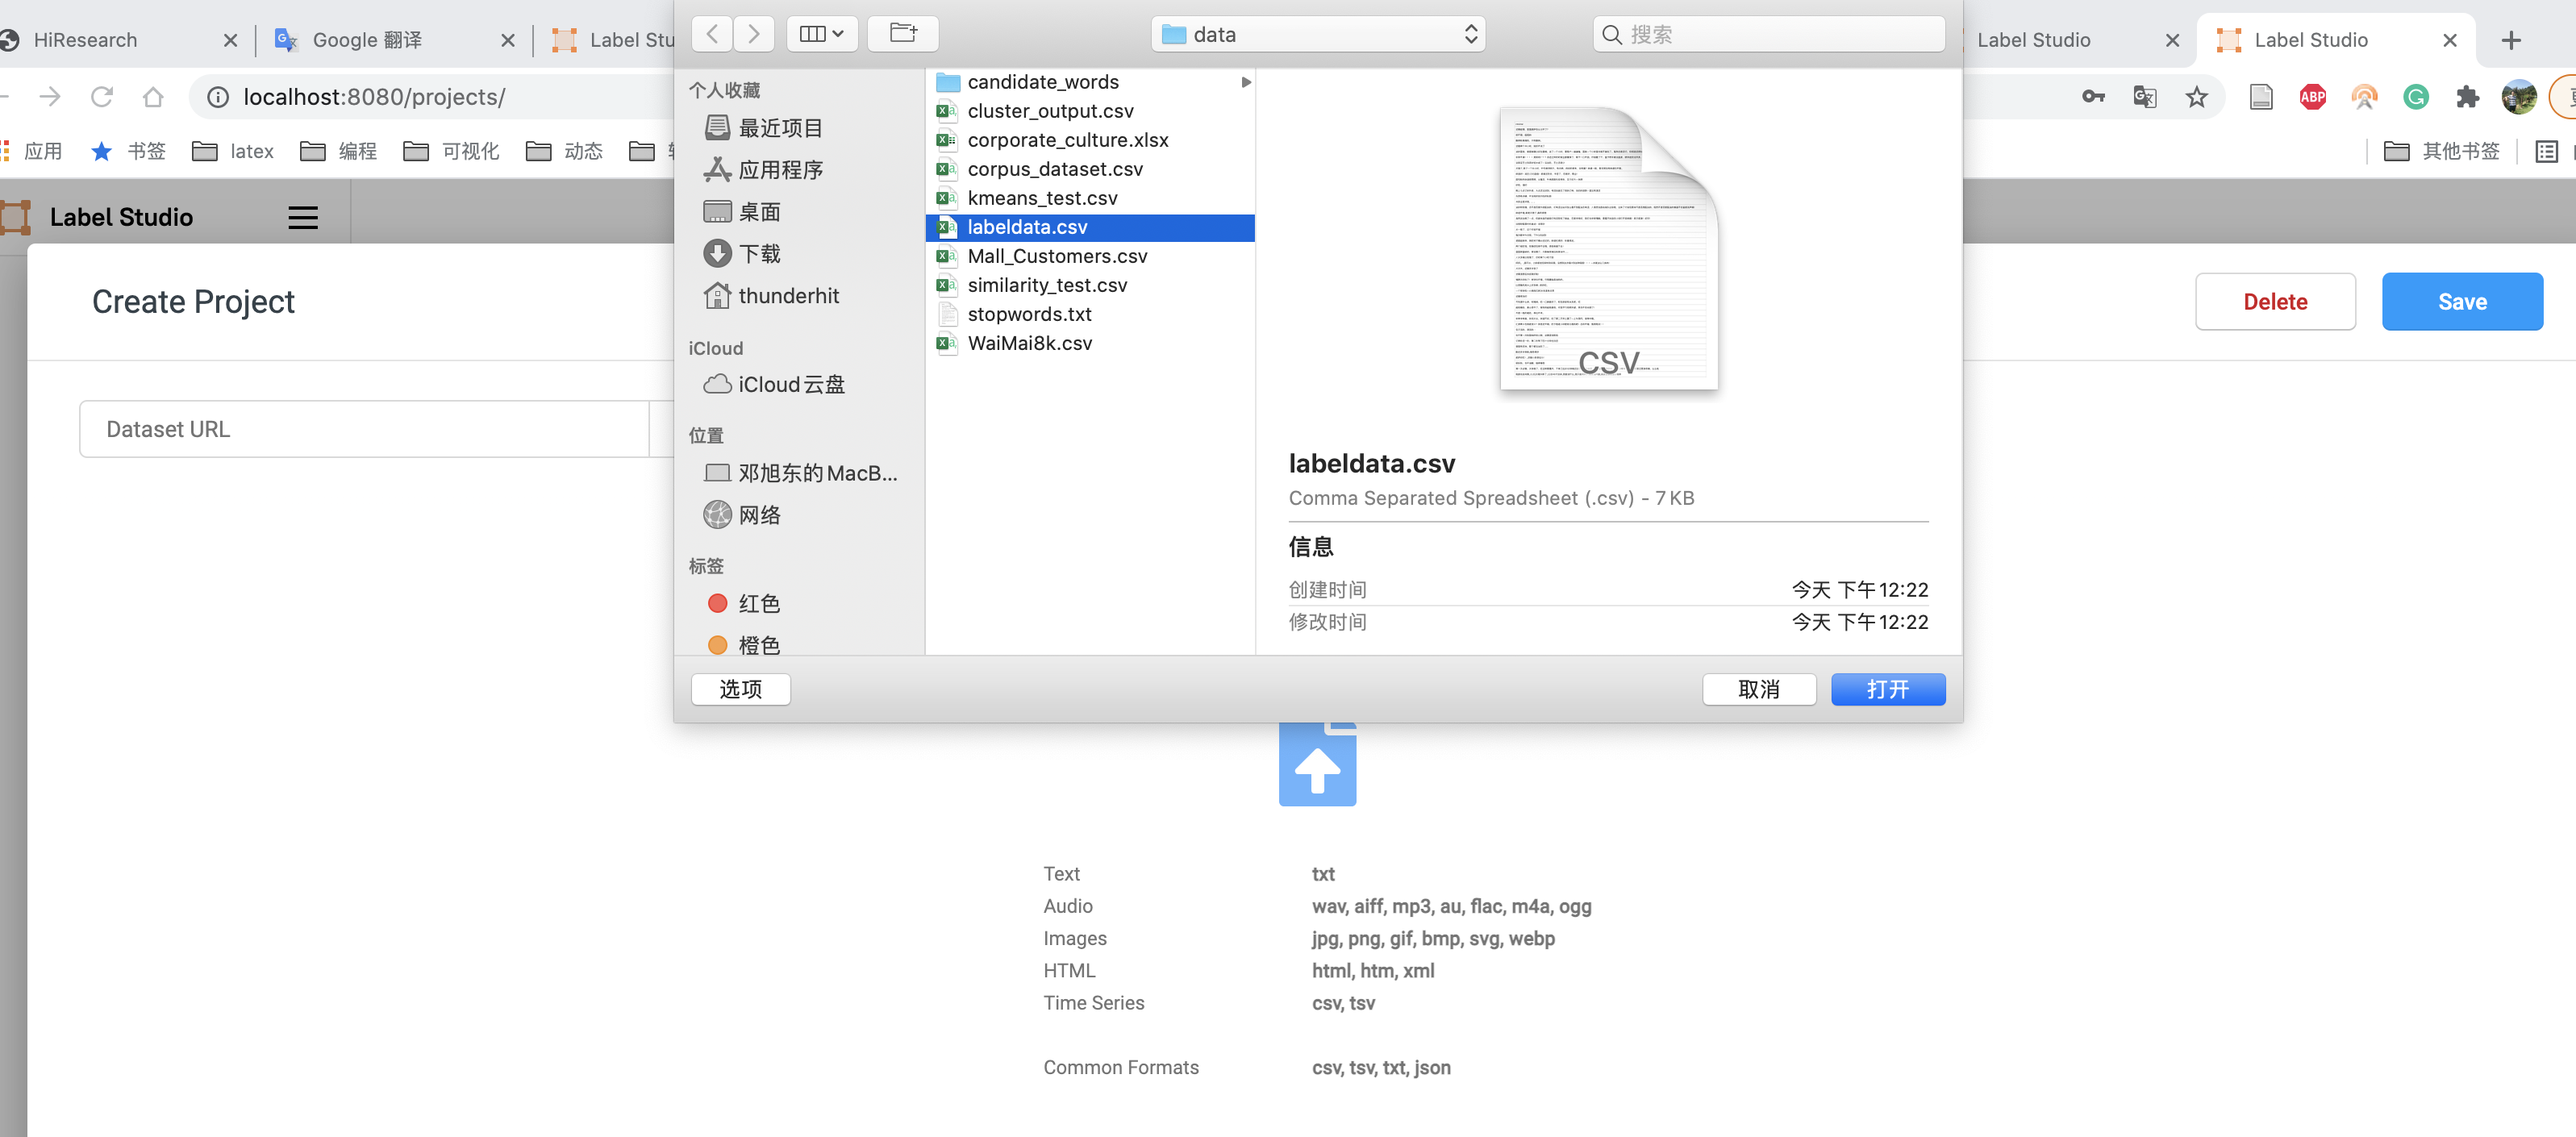This screenshot has height=1137, width=2576.
Task: Open the 下载 downloads folder in sidebar
Action: [x=758, y=254]
